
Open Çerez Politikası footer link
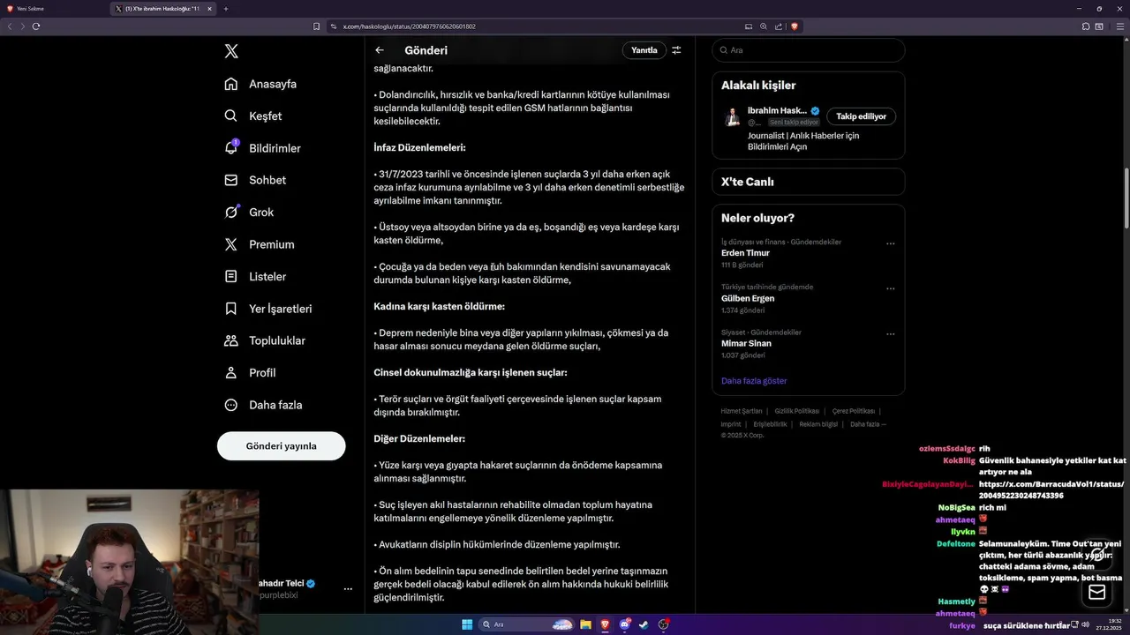[853, 411]
